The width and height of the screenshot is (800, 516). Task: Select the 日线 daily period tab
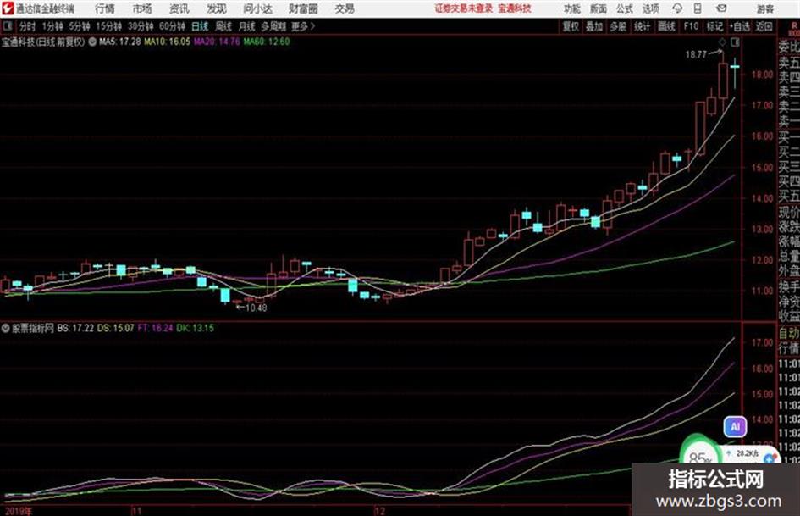pos(200,26)
